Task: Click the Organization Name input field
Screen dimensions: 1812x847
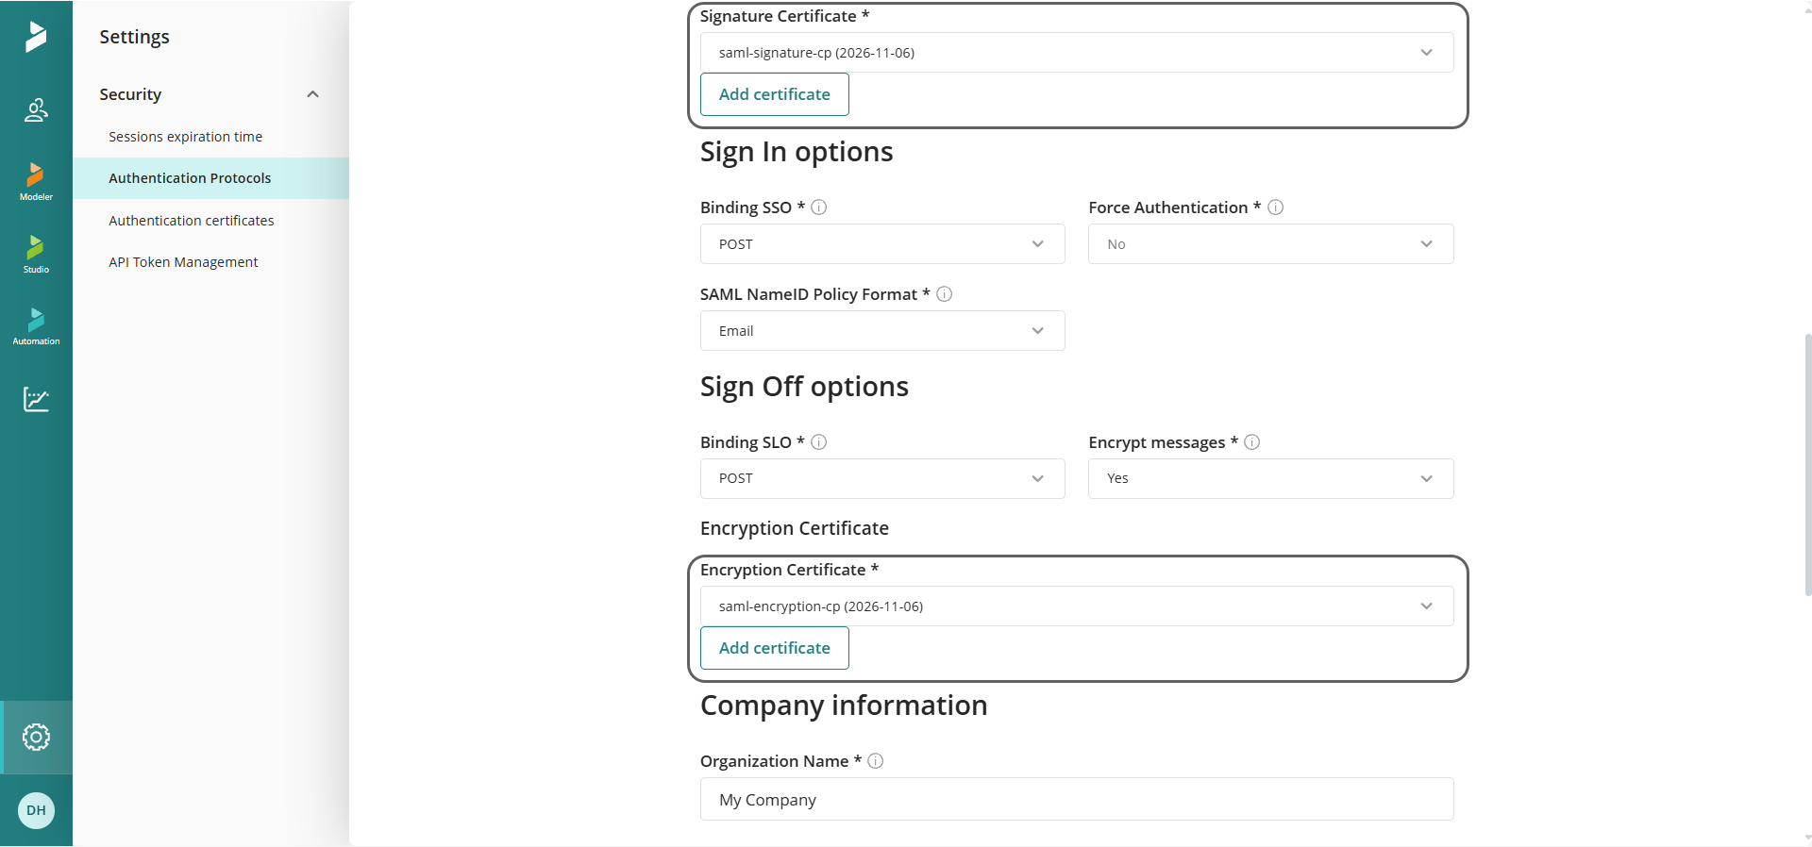Action: click(1077, 800)
